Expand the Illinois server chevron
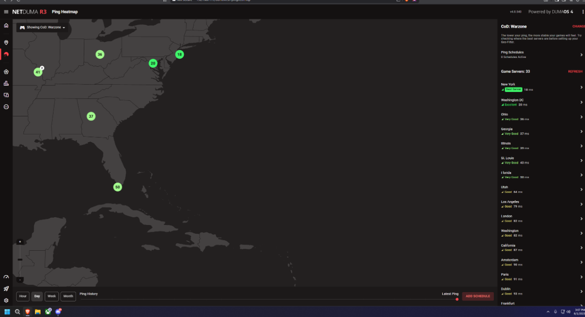Viewport: 585px width, 317px height. click(x=581, y=146)
